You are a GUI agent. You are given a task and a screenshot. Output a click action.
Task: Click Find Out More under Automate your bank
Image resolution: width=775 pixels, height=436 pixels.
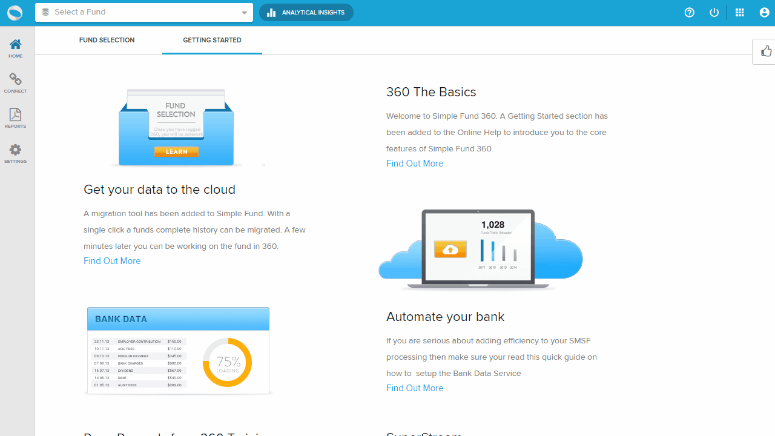[415, 388]
